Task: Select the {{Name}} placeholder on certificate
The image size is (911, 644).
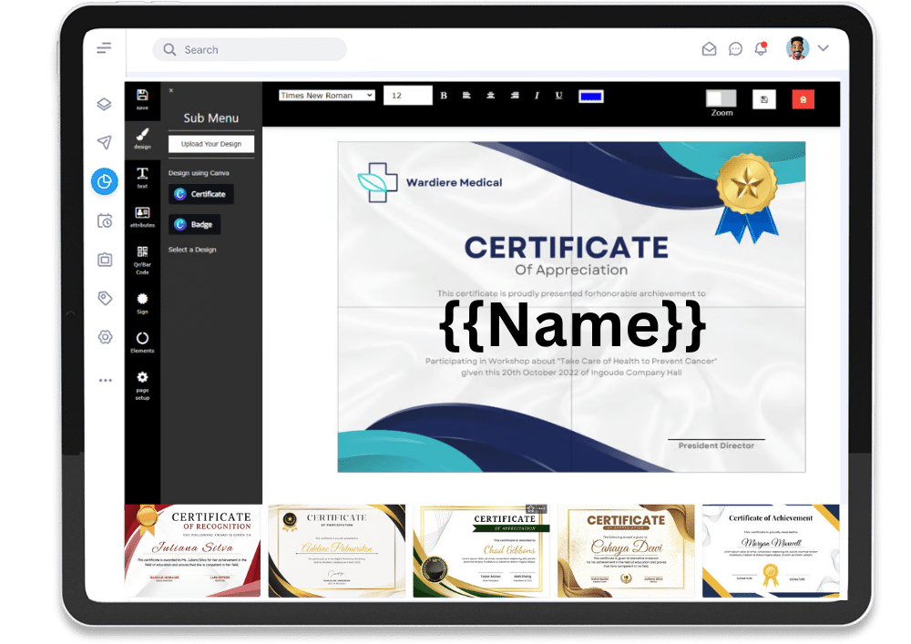Action: tap(572, 325)
